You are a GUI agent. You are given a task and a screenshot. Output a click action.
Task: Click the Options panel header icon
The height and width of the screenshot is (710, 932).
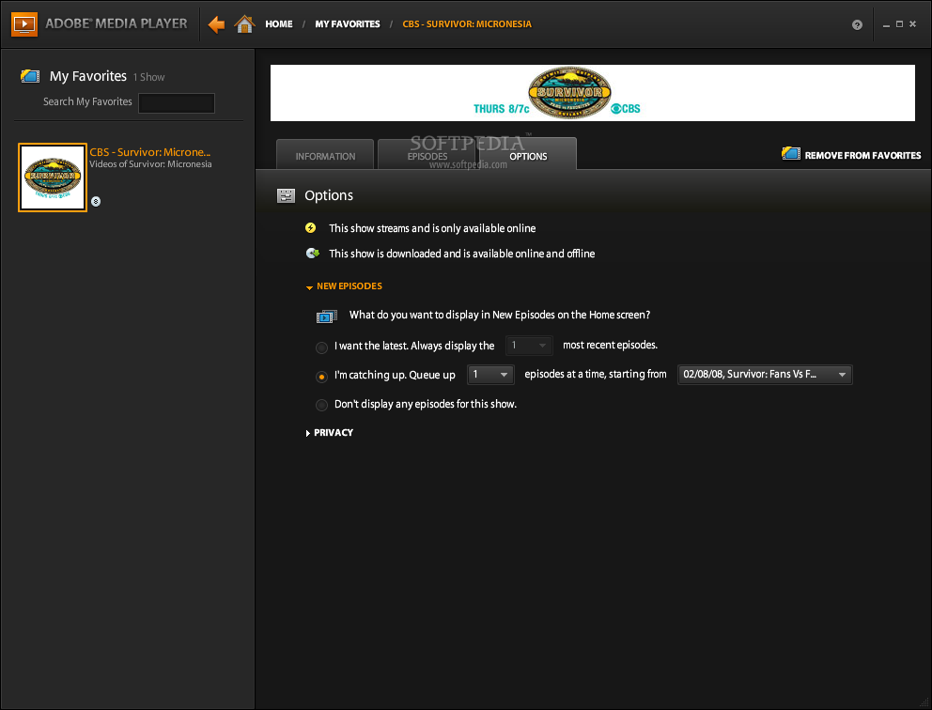click(x=286, y=195)
